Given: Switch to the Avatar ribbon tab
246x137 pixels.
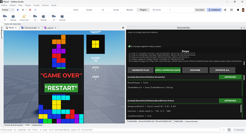Looking at the screenshot, I should pos(89,10).
